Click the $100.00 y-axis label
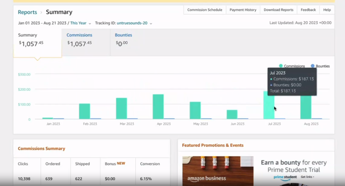Screen dimensions: 345x186 [x=24, y=104]
